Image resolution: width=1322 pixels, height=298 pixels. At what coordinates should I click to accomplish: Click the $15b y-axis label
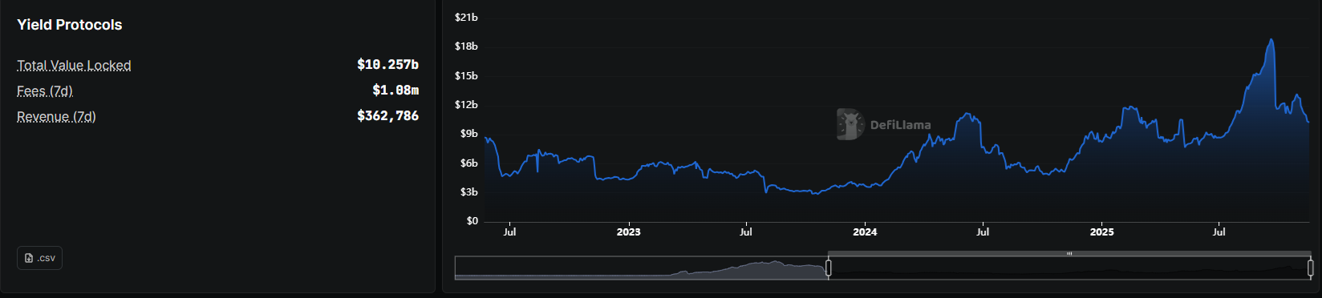point(466,75)
